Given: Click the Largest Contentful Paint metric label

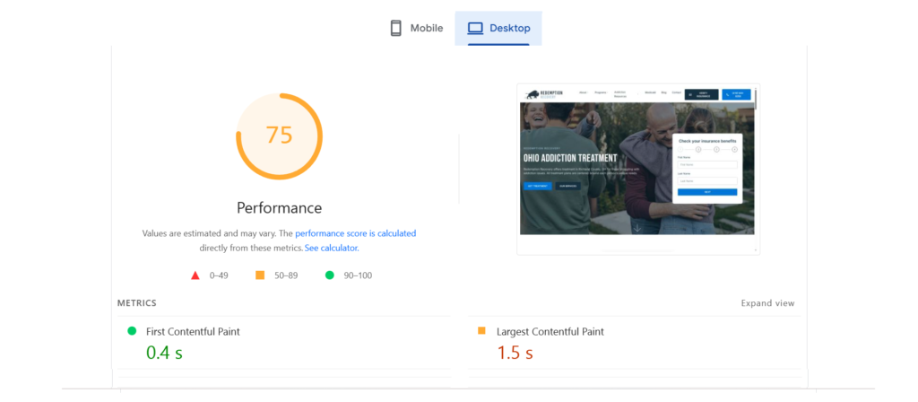Looking at the screenshot, I should tap(550, 331).
